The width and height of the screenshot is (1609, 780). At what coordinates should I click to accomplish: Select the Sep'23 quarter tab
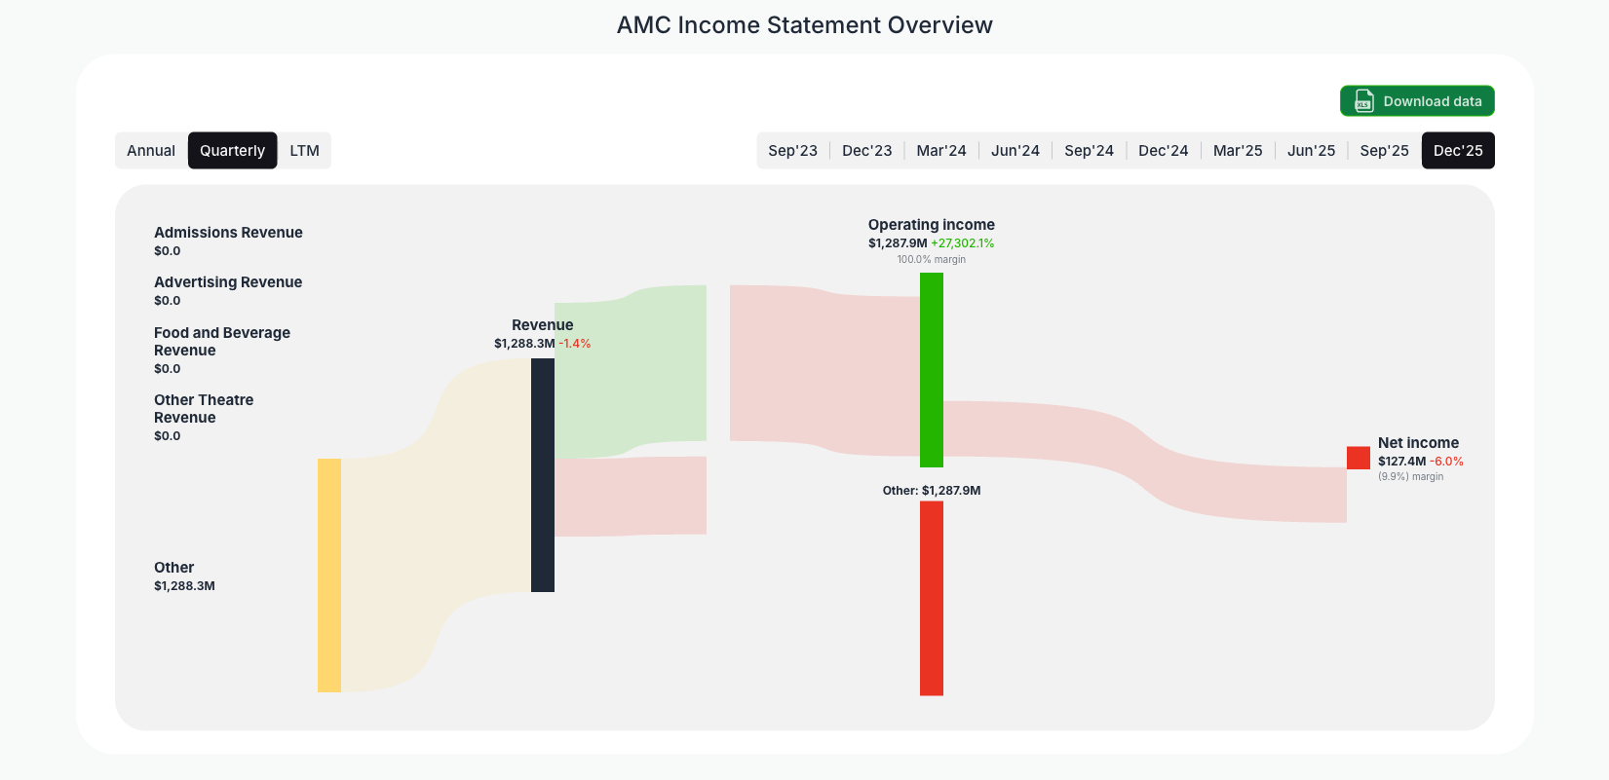(x=792, y=150)
